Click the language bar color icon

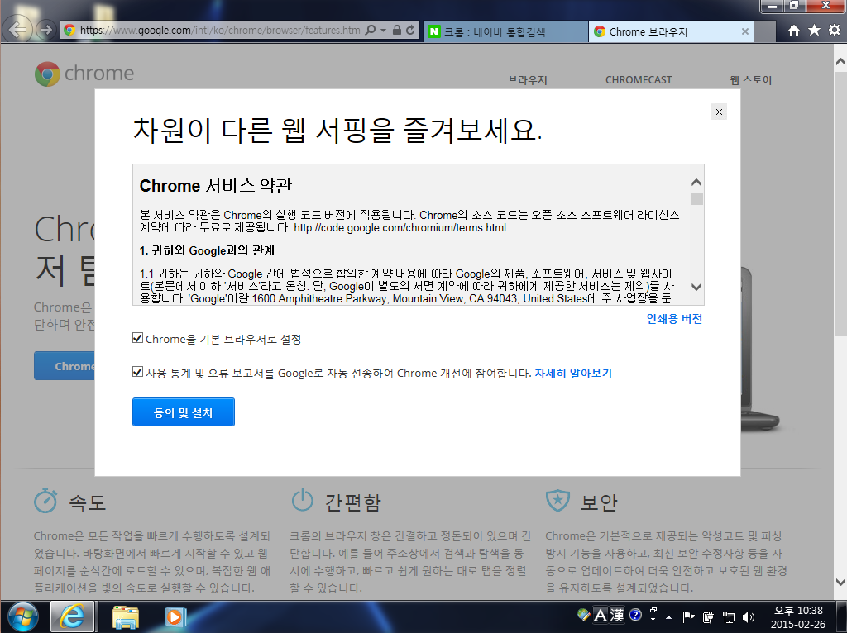point(583,614)
